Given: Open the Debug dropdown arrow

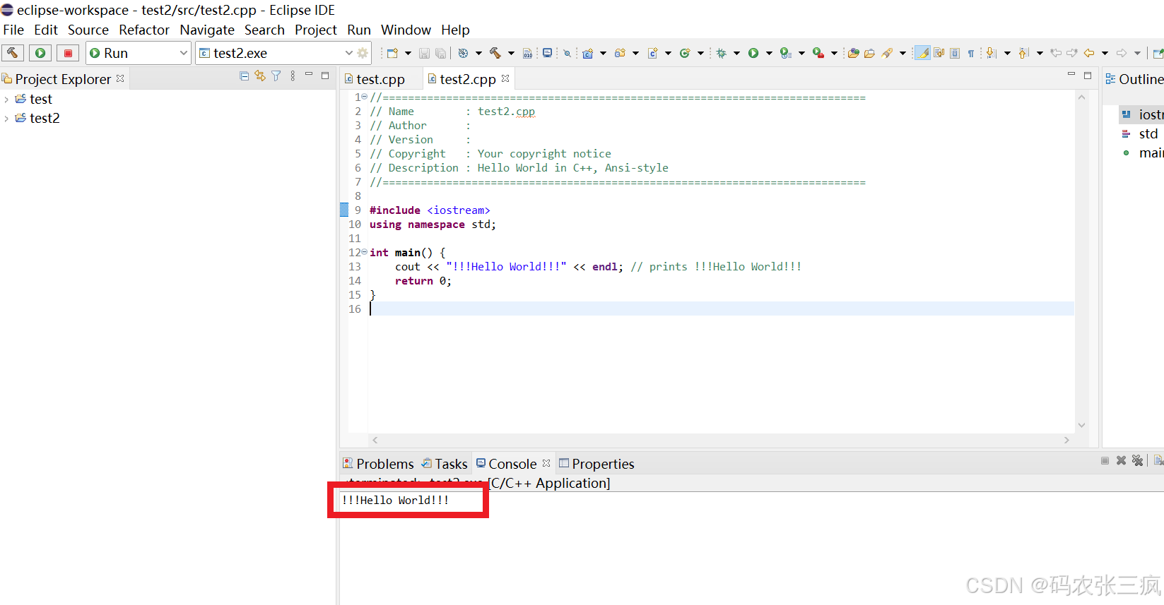Looking at the screenshot, I should point(736,53).
